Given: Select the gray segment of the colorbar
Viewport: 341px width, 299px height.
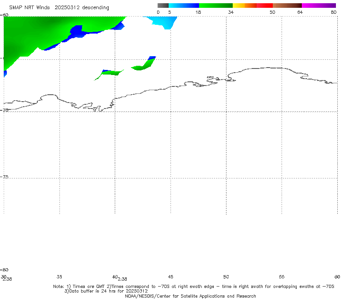Looking at the screenshot, I should [163, 6].
